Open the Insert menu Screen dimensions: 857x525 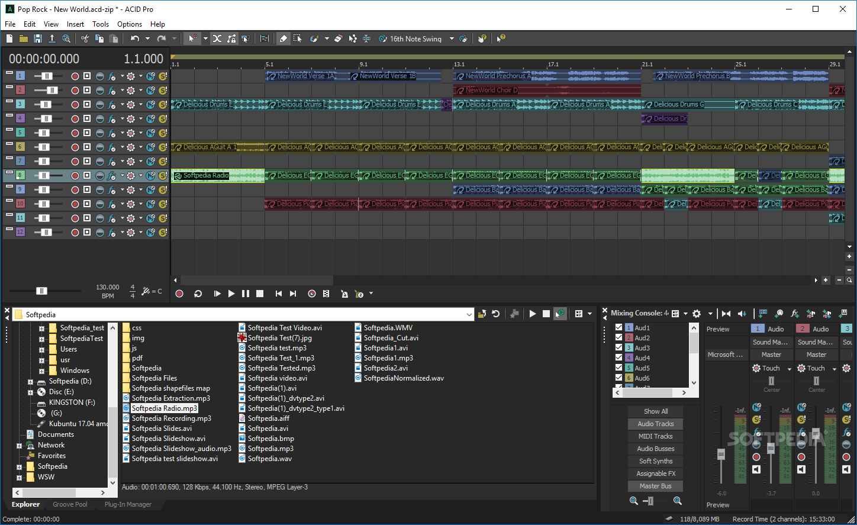tap(75, 24)
